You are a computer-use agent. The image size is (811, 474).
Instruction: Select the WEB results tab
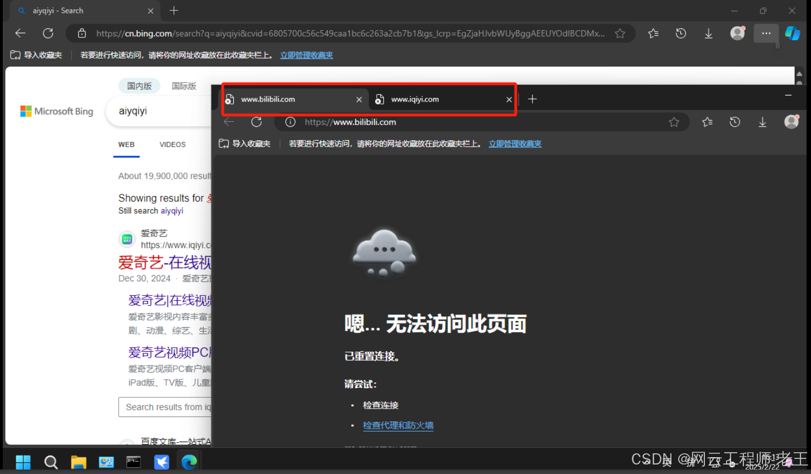[126, 145]
